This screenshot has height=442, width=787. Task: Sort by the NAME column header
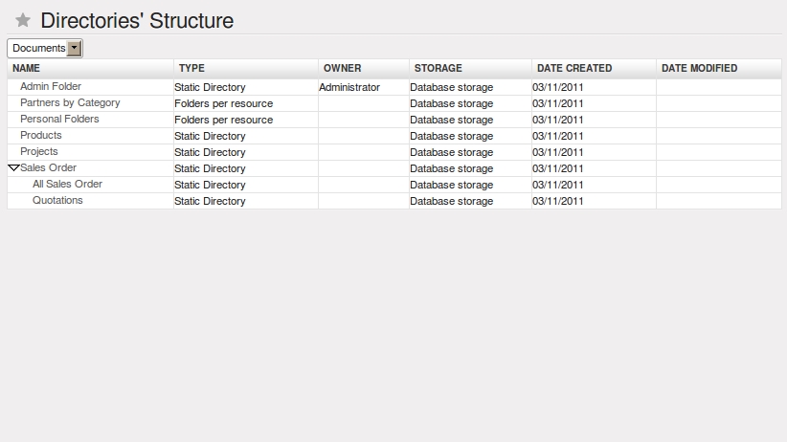coord(26,68)
